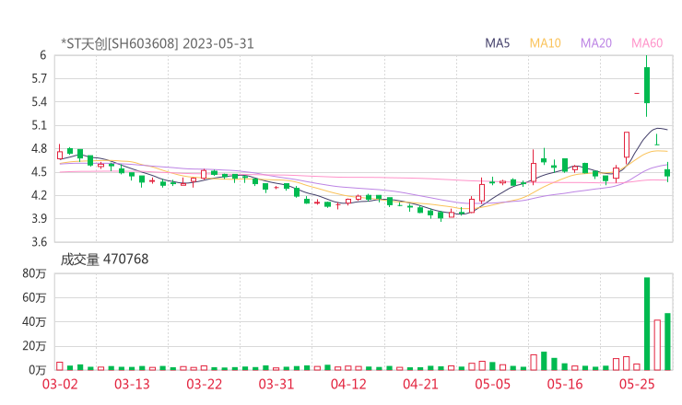682x405 pixels.
Task: Click the small red dash candle at 5.5
Action: pyautogui.click(x=637, y=94)
